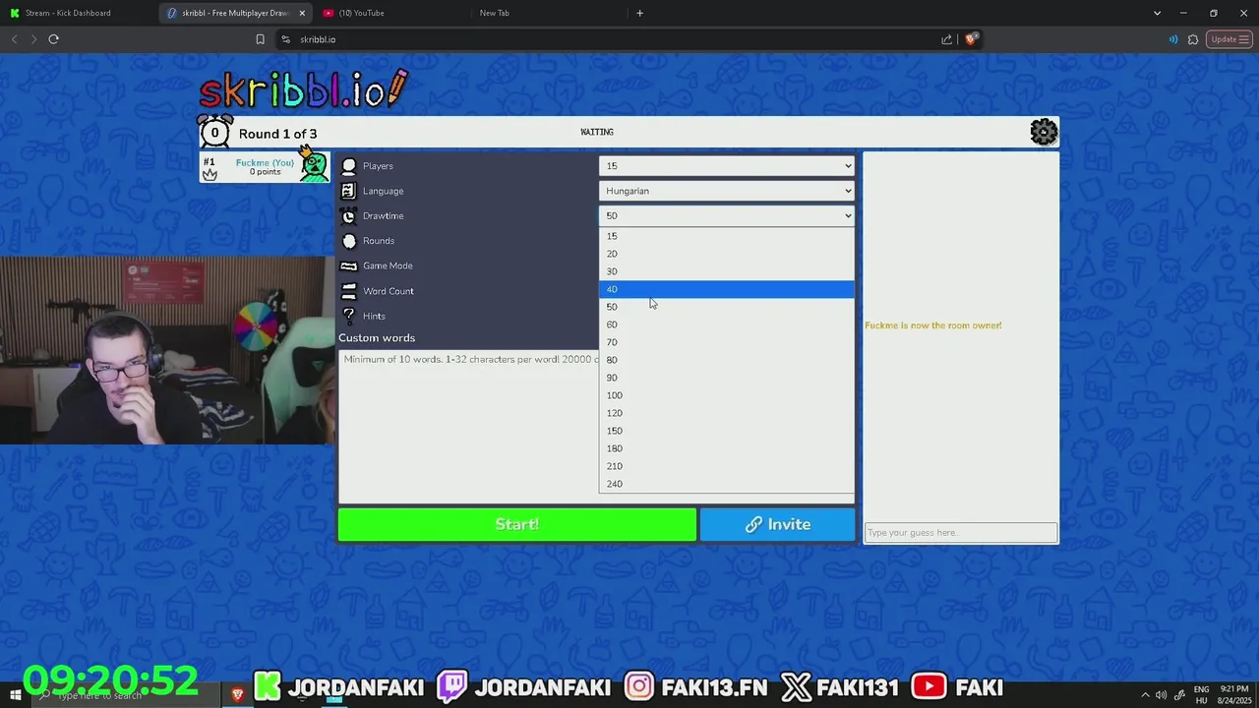Go back in browser history
Image resolution: width=1259 pixels, height=708 pixels.
[x=14, y=39]
